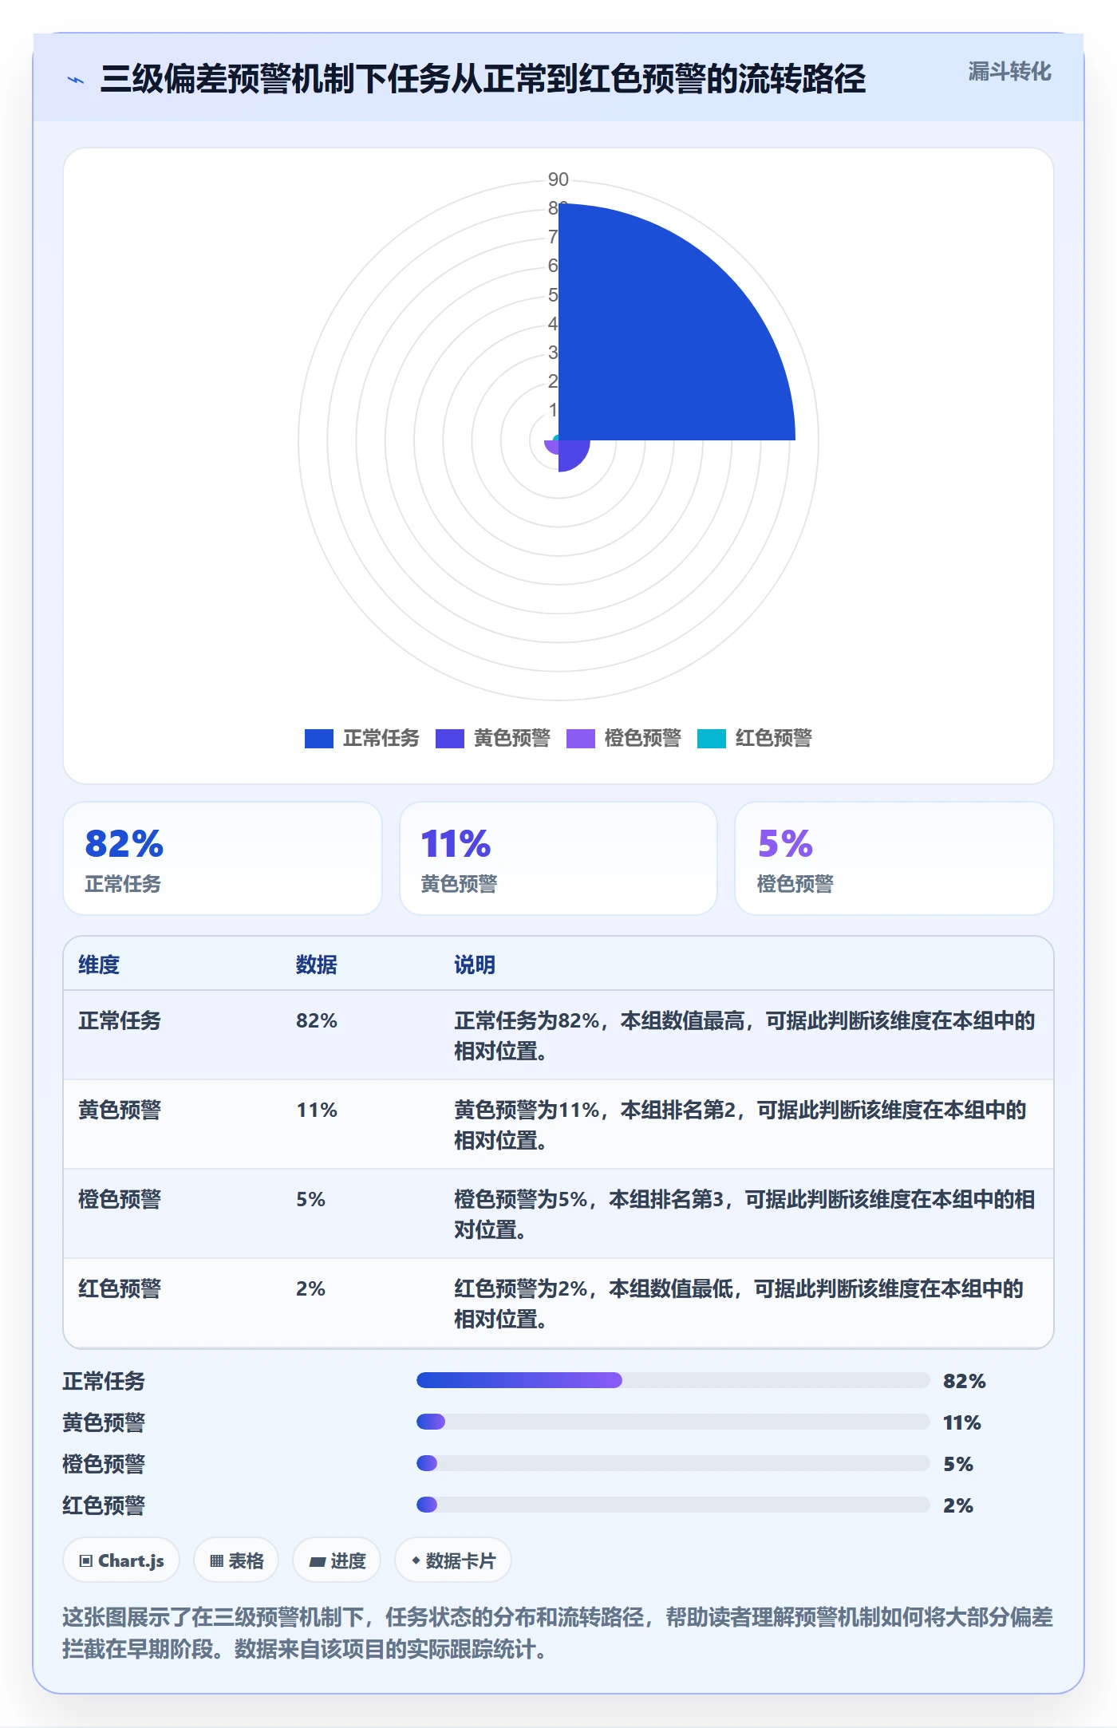
Task: Click the bar icon in 进度 chip
Action: tap(318, 1562)
